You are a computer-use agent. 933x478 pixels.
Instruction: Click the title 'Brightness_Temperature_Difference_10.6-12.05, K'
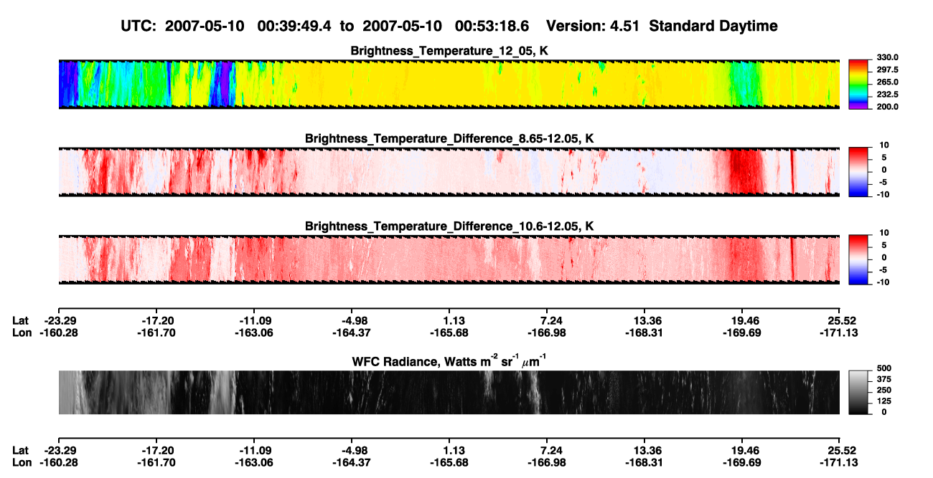(x=449, y=226)
